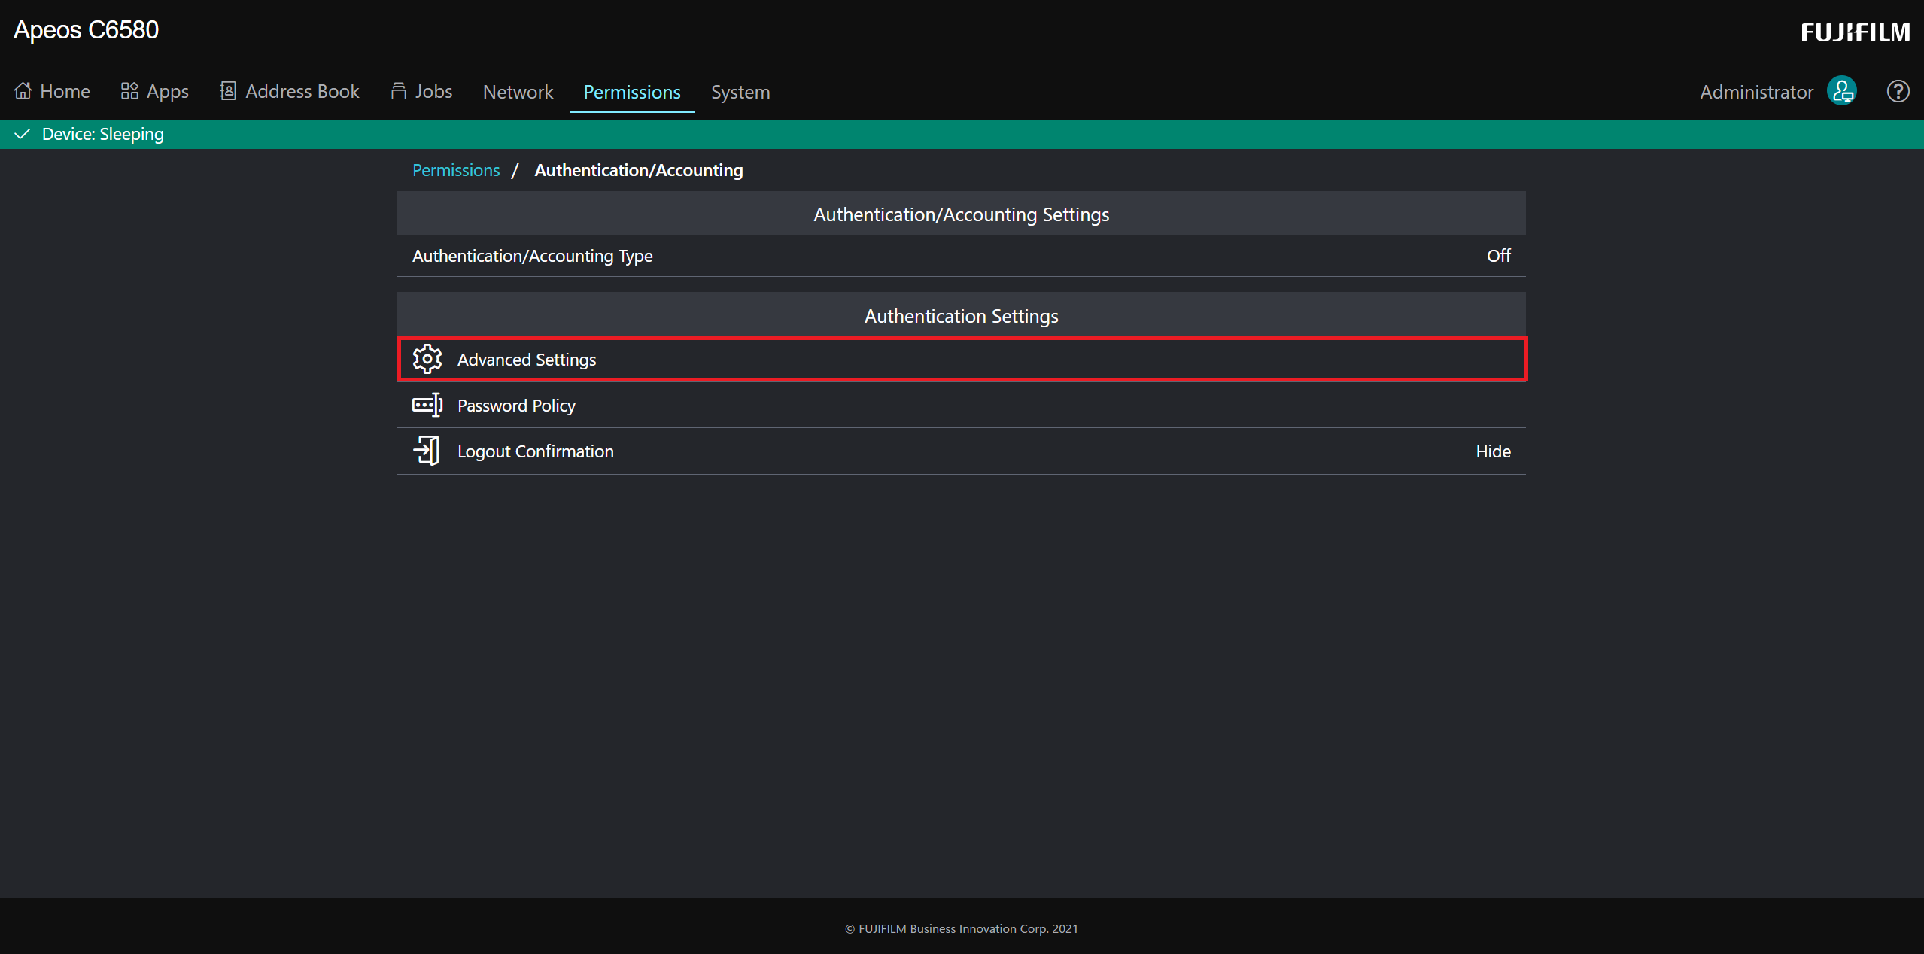
Task: Open the System tab
Action: tap(740, 92)
